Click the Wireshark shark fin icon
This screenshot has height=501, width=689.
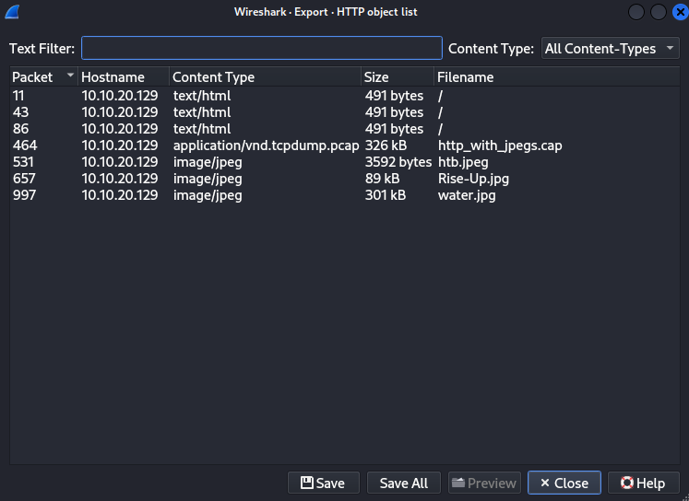(x=12, y=12)
